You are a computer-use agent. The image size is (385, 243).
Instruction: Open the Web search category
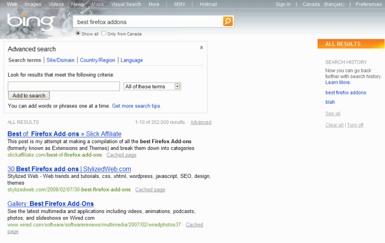(12, 4)
